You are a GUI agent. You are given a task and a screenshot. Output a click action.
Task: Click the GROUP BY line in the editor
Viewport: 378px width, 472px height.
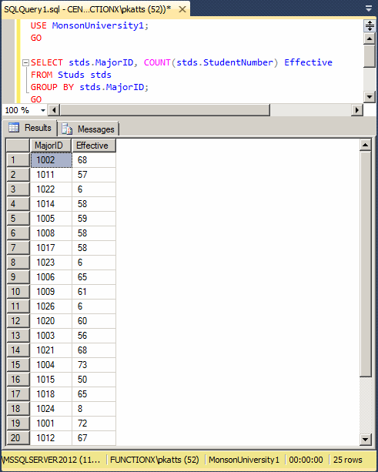click(89, 87)
